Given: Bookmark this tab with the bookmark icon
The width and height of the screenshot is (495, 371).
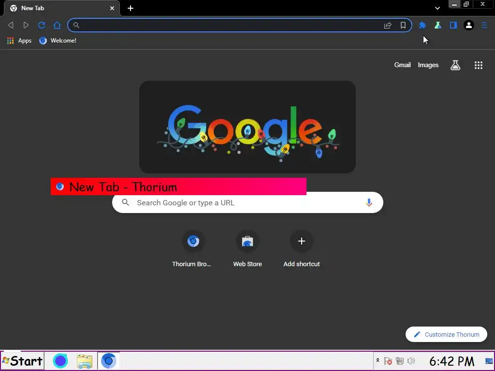Looking at the screenshot, I should coord(403,25).
